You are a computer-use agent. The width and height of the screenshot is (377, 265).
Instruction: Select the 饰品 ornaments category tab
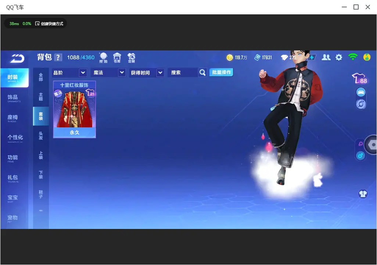pos(14,98)
